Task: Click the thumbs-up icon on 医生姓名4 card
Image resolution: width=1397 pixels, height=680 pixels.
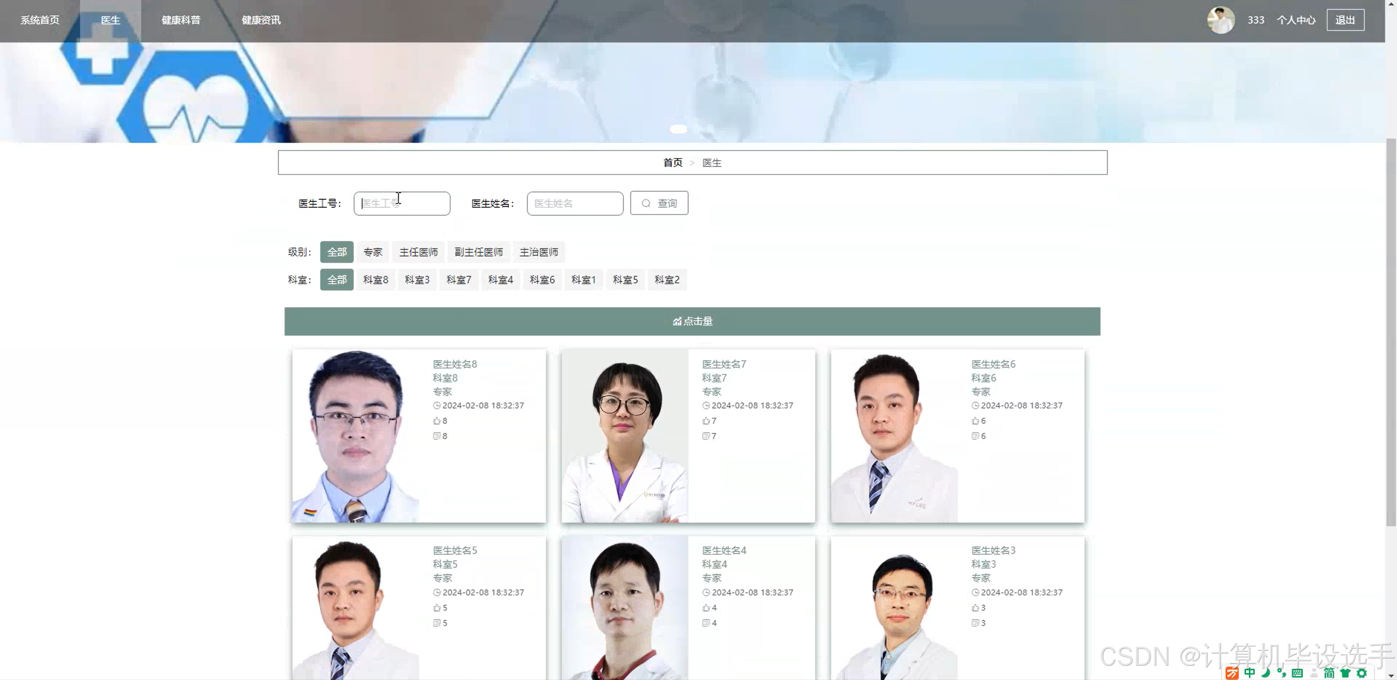Action: [x=706, y=607]
